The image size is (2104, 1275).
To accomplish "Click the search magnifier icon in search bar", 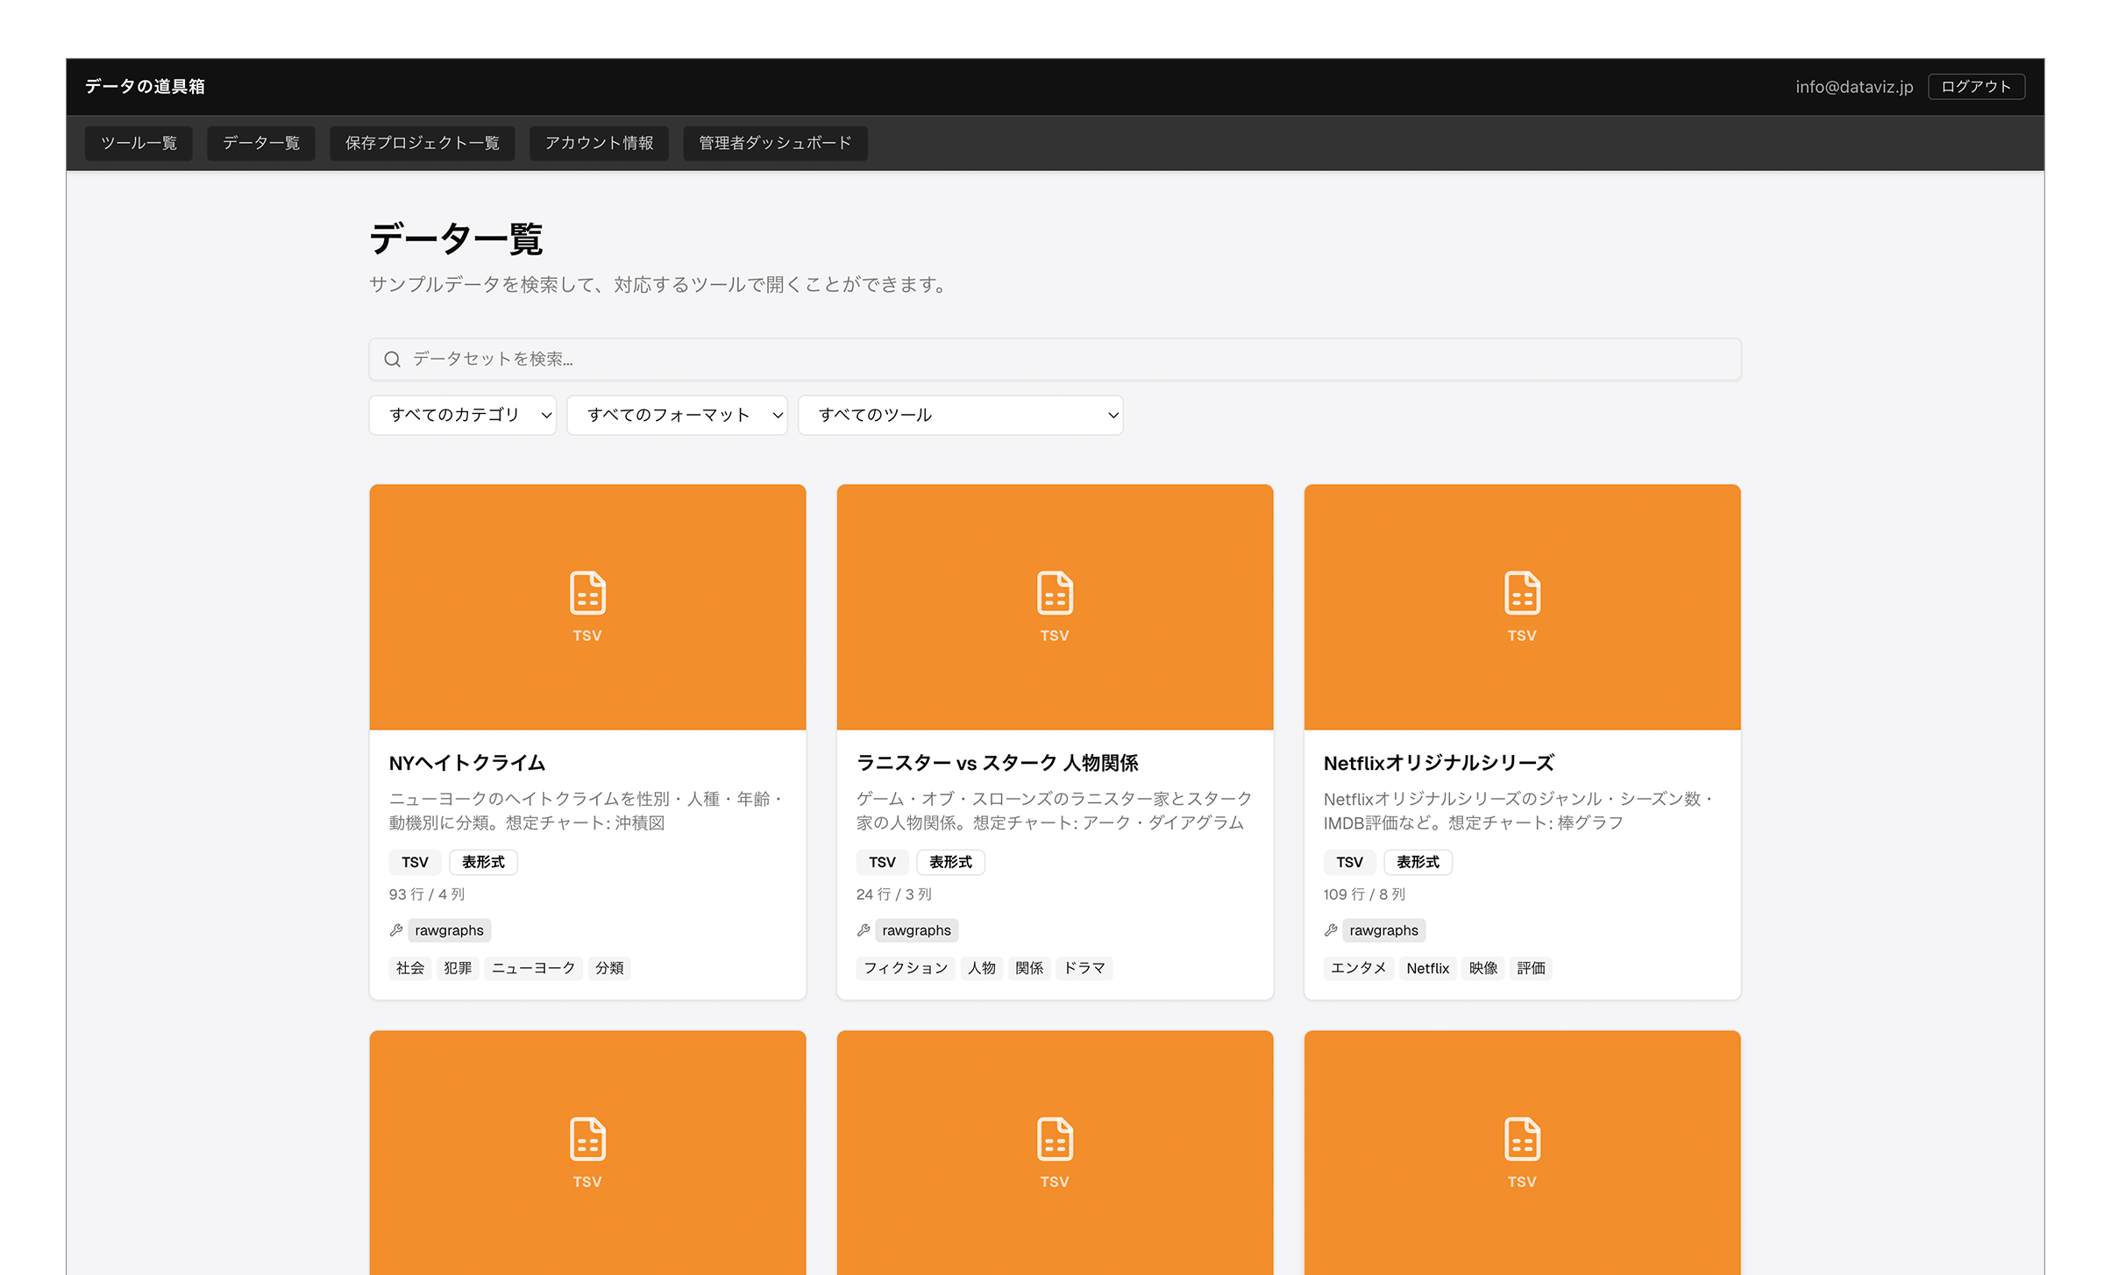I will click(x=392, y=359).
